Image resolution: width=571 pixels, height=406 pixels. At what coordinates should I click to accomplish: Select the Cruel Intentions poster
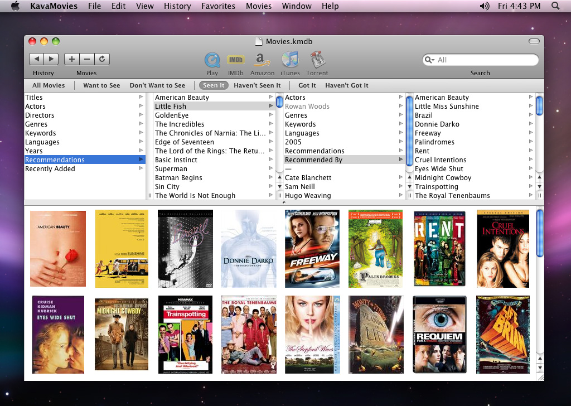[503, 249]
